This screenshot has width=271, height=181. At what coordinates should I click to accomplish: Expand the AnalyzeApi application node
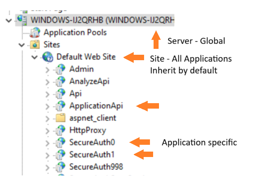pos(48,82)
